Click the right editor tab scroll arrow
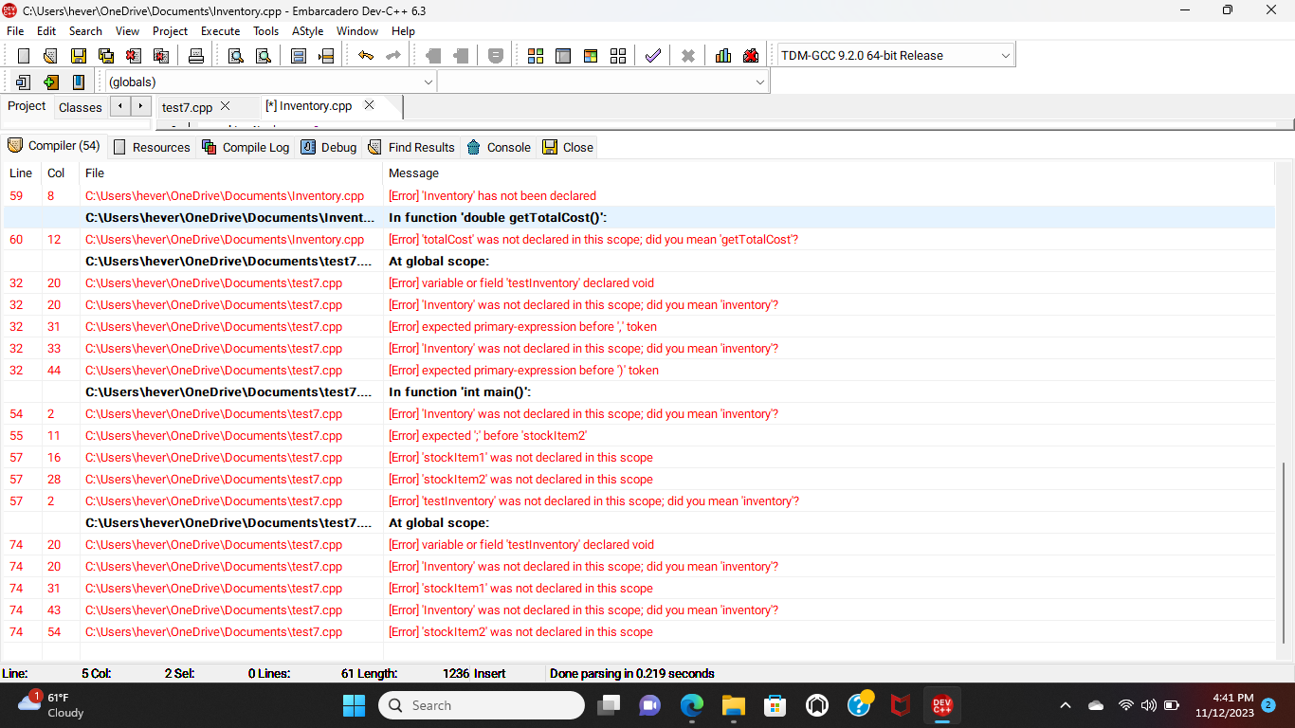 click(x=138, y=106)
